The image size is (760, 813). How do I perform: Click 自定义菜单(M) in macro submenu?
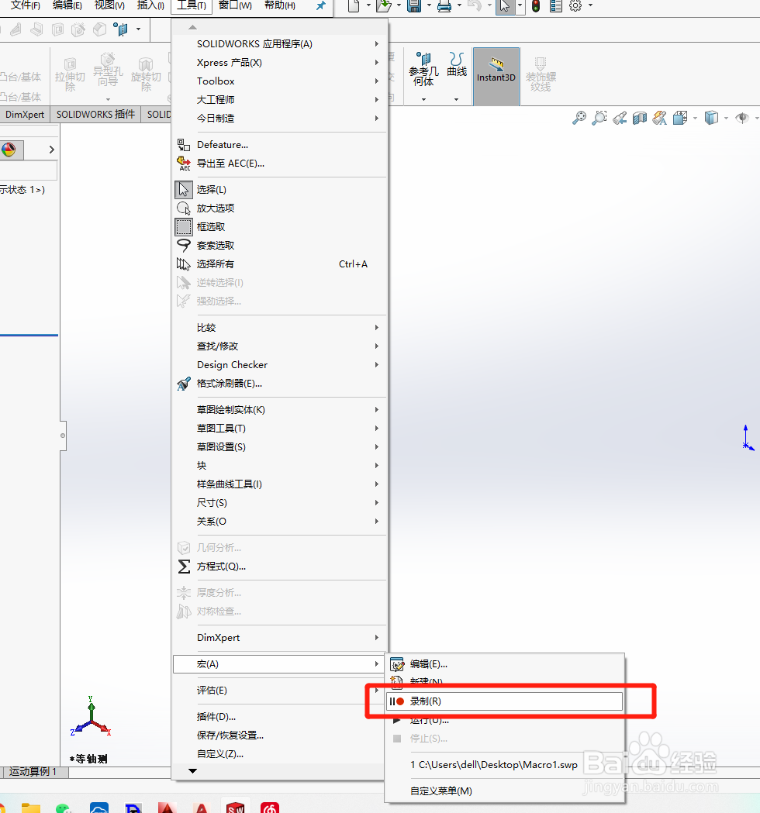[x=504, y=791]
